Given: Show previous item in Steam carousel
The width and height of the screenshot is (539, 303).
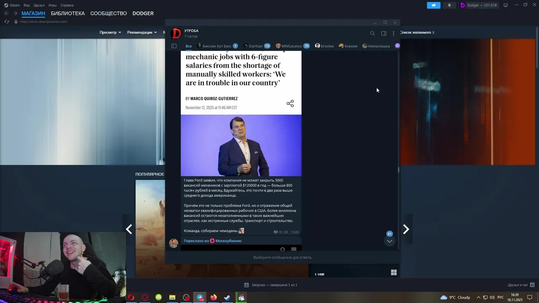Looking at the screenshot, I should pyautogui.click(x=129, y=229).
